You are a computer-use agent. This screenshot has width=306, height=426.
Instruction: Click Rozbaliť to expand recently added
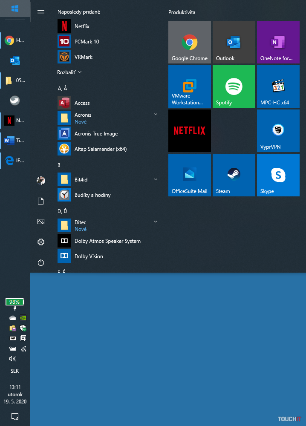click(69, 72)
